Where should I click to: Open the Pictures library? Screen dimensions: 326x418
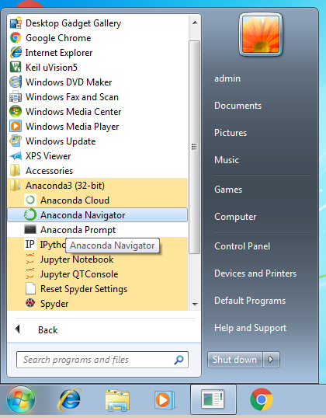click(231, 133)
